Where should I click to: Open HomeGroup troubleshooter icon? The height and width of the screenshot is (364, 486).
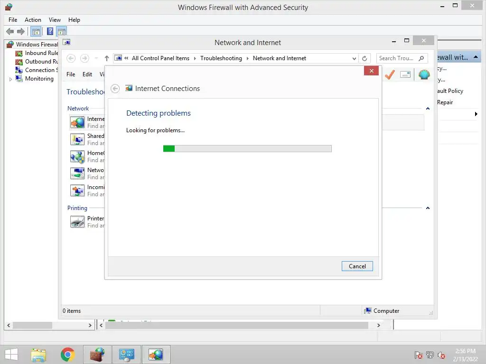tap(77, 156)
